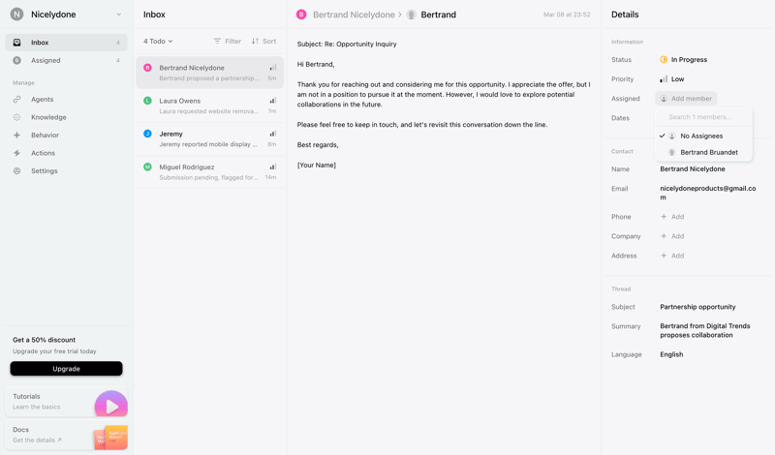Click the Assigned avatar icon in sidebar
775x455 pixels.
pyautogui.click(x=16, y=60)
